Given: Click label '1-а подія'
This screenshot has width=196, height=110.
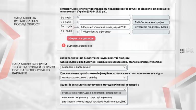Looking at the screenshot, I should click(x=66, y=18).
